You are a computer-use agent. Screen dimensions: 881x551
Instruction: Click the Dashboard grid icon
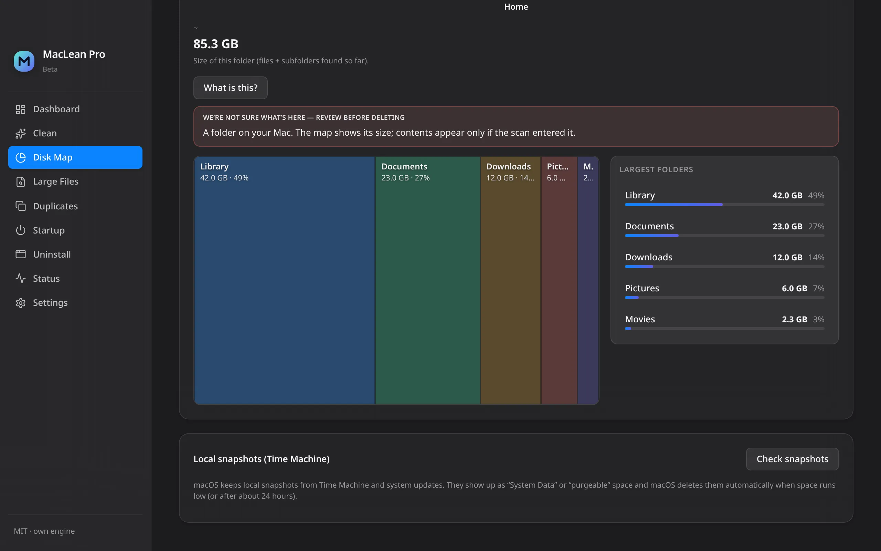point(21,109)
